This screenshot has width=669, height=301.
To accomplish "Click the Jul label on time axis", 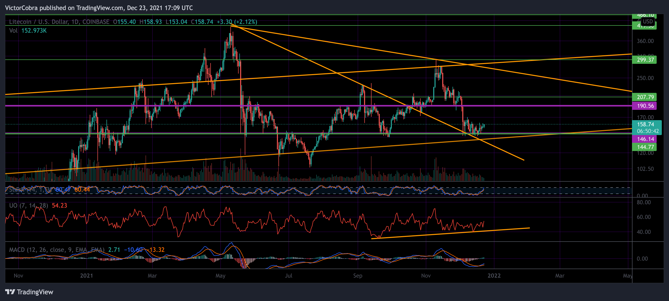I will (x=288, y=276).
